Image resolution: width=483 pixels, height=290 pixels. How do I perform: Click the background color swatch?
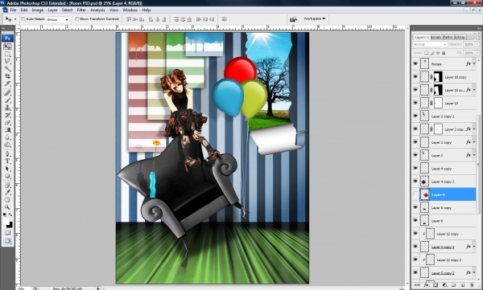coord(10,225)
